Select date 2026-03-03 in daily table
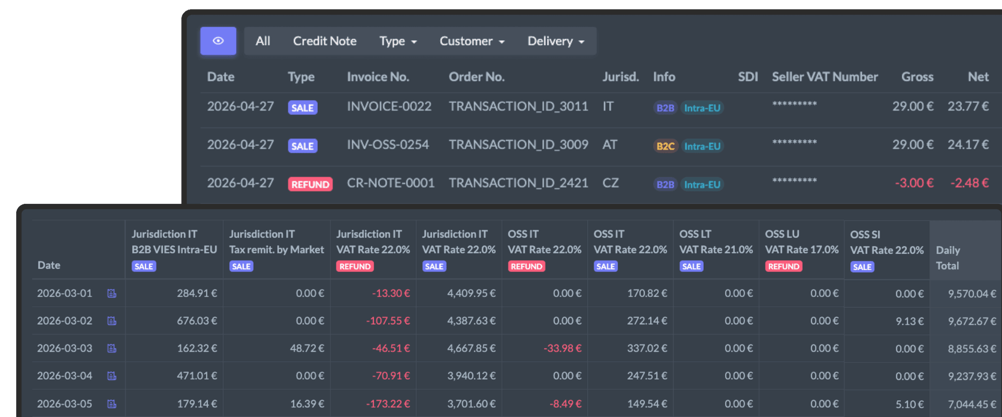Viewport: 1002px width, 417px height. click(65, 348)
